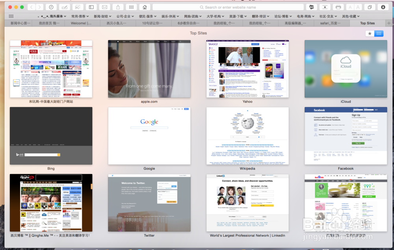This screenshot has width=394, height=250.
Task: Click the Mail envelope icon in toolbar
Action: [104, 7]
